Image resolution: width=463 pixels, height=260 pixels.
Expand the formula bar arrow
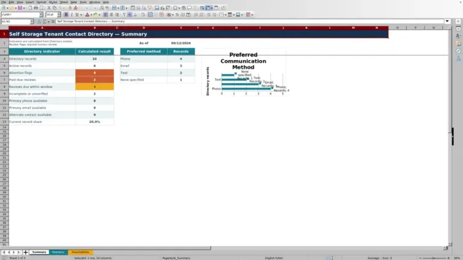447,22
